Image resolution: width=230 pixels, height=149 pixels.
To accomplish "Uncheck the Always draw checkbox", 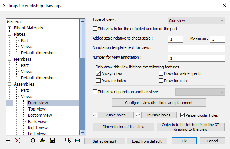I will click(x=98, y=73).
